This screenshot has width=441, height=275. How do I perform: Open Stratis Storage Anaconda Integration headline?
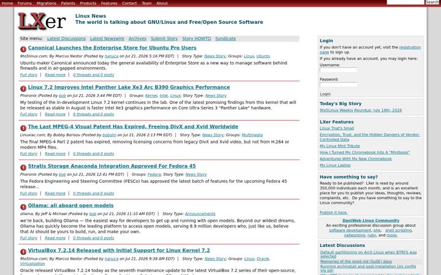(x=111, y=166)
